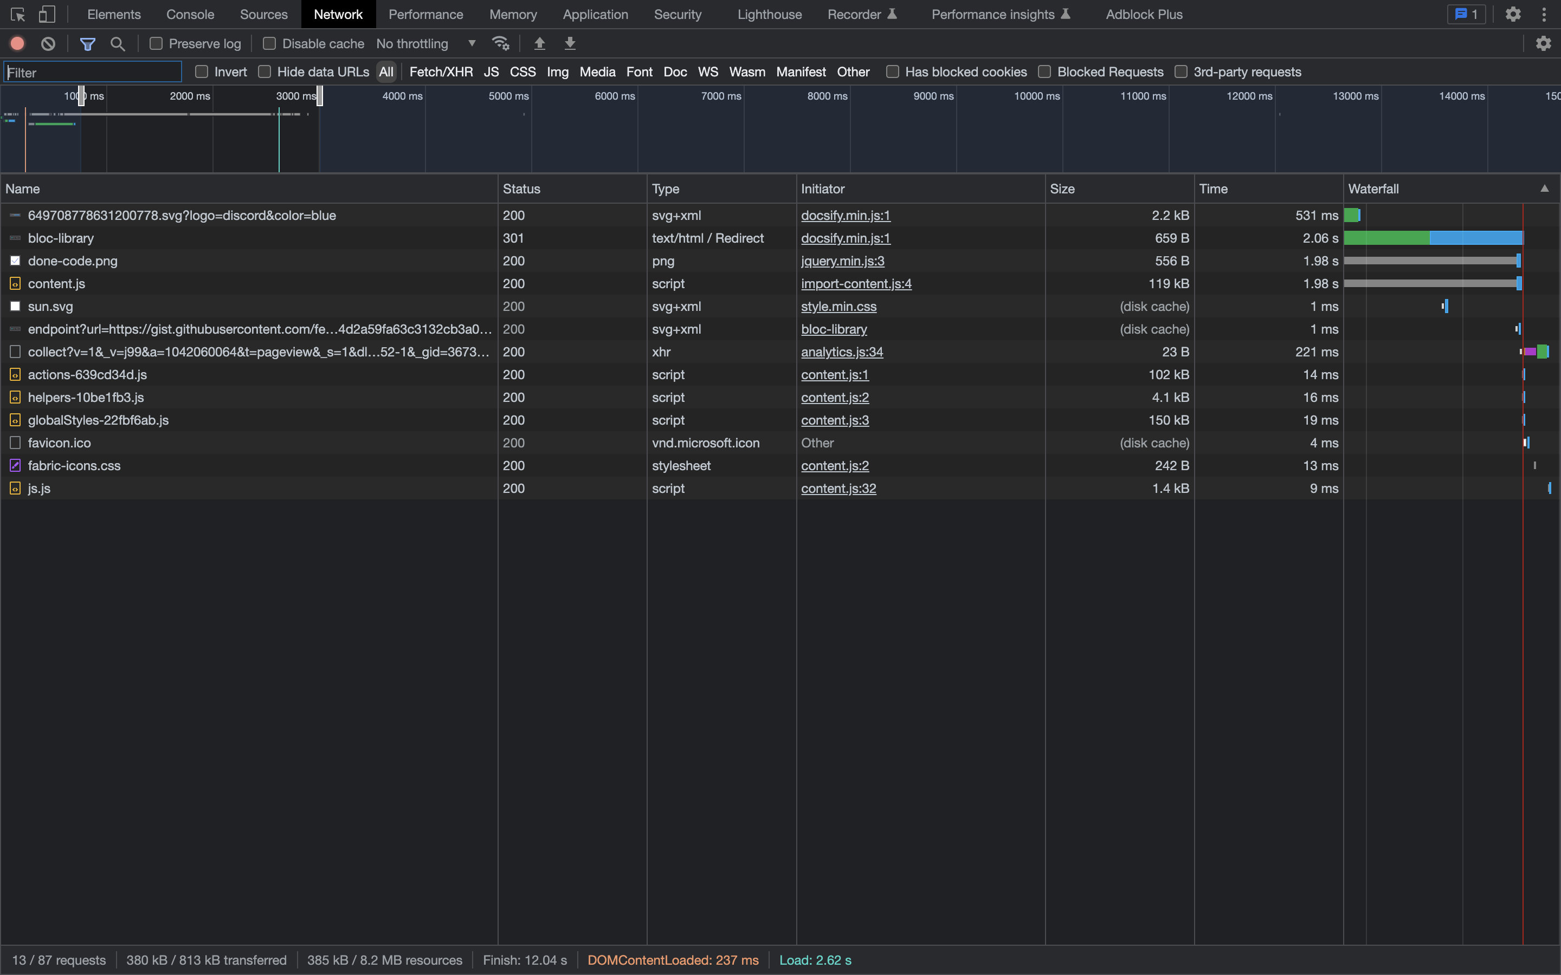Switch to the Console tab

[x=190, y=14]
